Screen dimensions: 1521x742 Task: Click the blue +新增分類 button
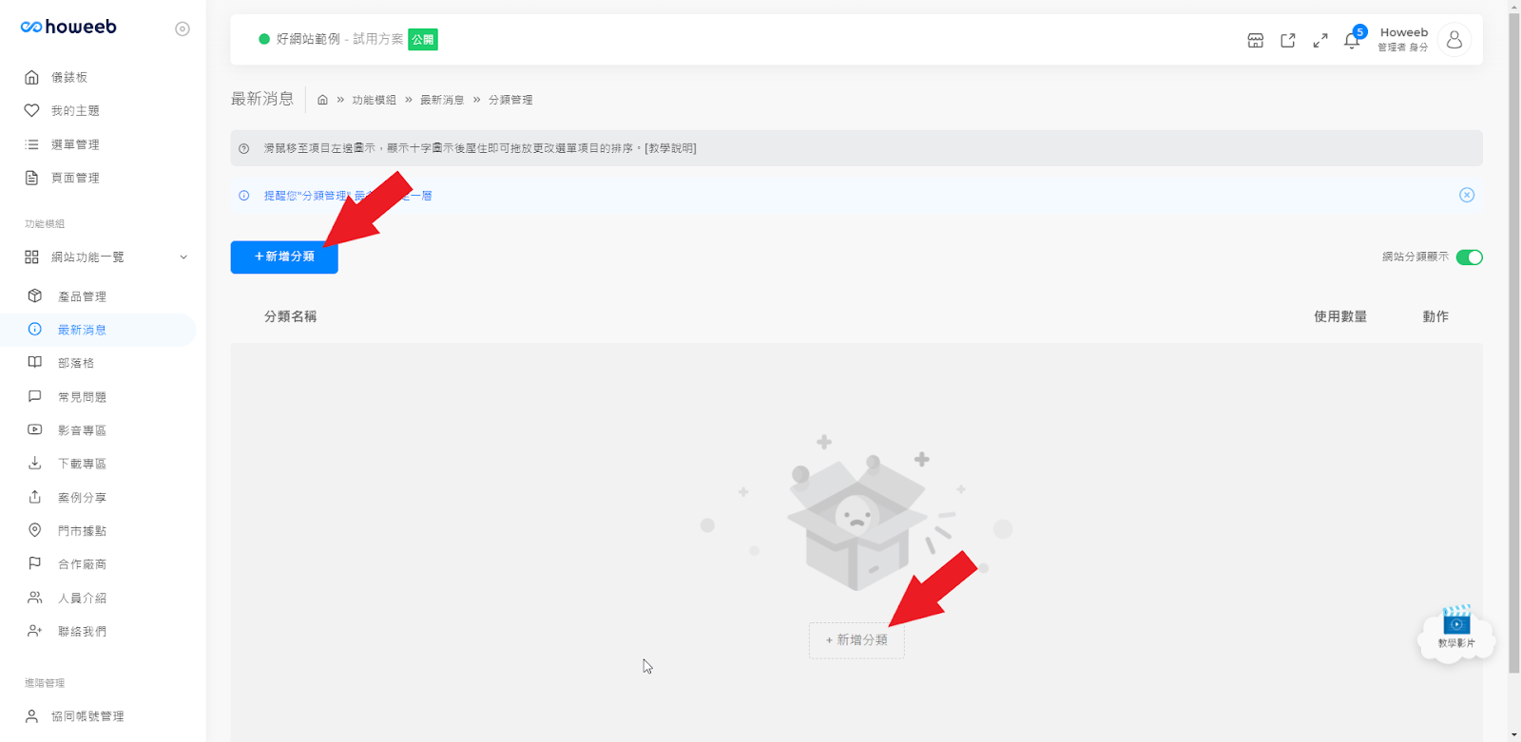click(284, 257)
